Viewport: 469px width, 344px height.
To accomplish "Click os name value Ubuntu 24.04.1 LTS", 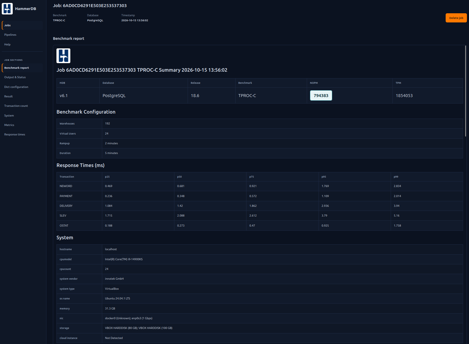I will [x=117, y=299].
